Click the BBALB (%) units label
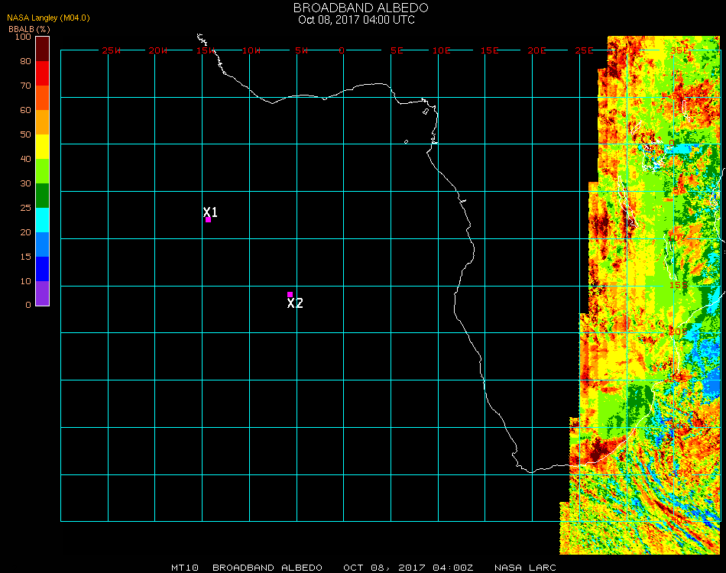This screenshot has width=726, height=573. (x=29, y=28)
